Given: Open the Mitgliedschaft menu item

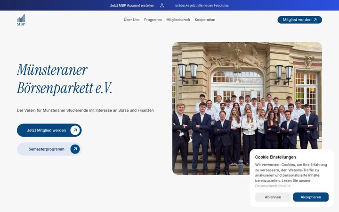Looking at the screenshot, I should click(178, 20).
